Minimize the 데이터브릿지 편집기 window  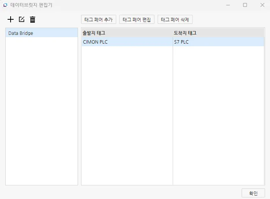[x=228, y=5]
